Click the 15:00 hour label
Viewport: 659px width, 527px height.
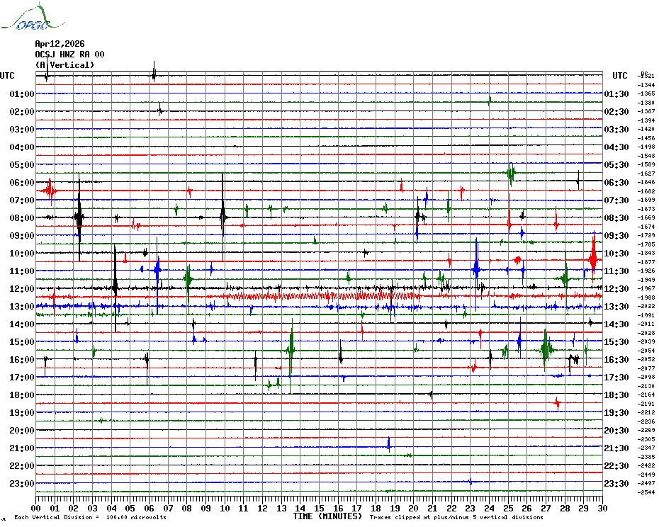[x=22, y=341]
